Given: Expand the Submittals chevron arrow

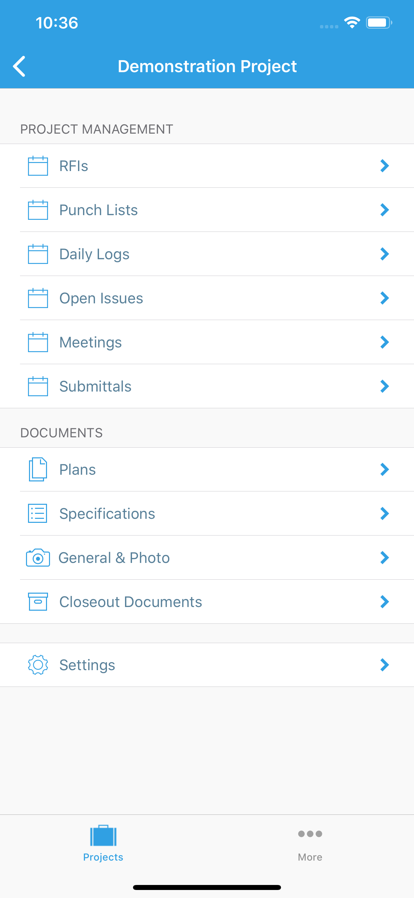Looking at the screenshot, I should pos(384,386).
